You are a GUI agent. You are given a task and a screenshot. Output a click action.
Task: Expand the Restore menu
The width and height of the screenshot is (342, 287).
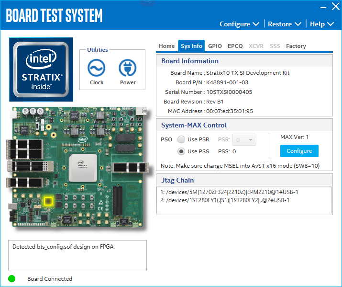pyautogui.click(x=285, y=24)
